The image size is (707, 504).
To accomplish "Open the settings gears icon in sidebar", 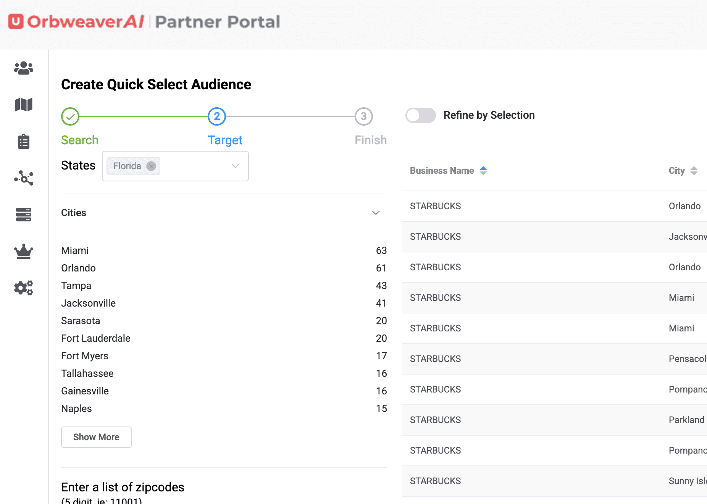I will coord(24,288).
